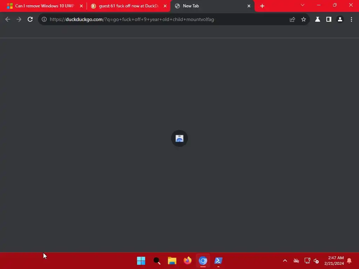Viewport: 359px width, 269px height.
Task: Open Chrome's three-dot menu
Action: 351,20
